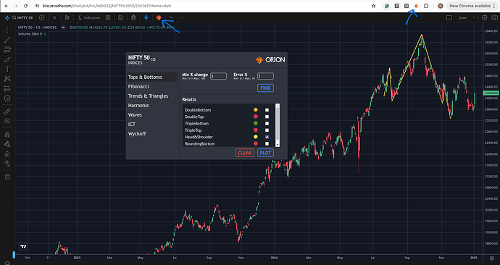Toggle stay-in-drawing-mode pencil lock icon
The width and height of the screenshot is (500, 265).
[x=7, y=144]
